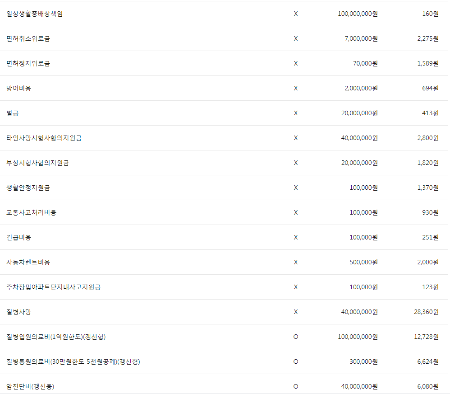Image resolution: width=450 pixels, height=394 pixels.
Task: Select the 자동차렌트비용 row label
Action: [x=28, y=262]
